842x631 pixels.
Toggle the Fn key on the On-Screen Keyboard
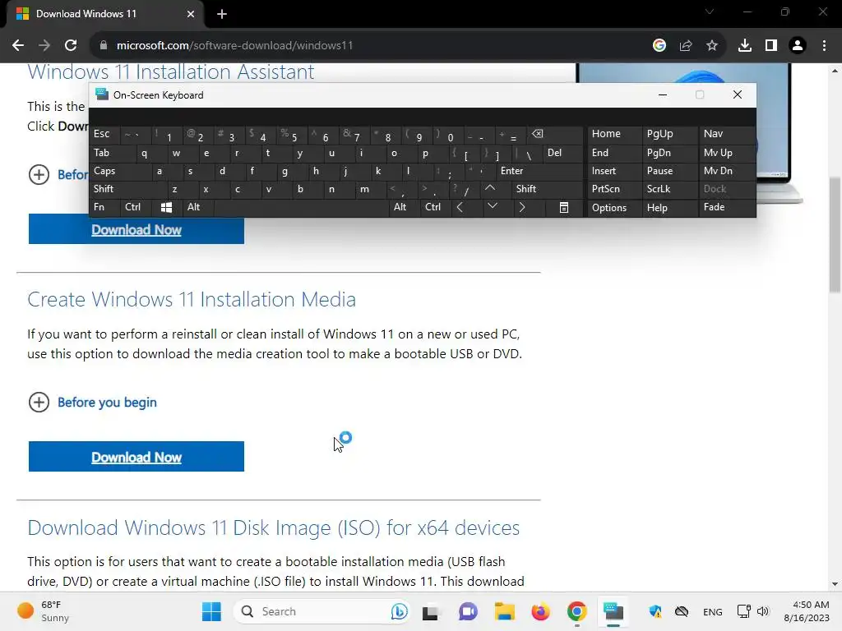104,208
